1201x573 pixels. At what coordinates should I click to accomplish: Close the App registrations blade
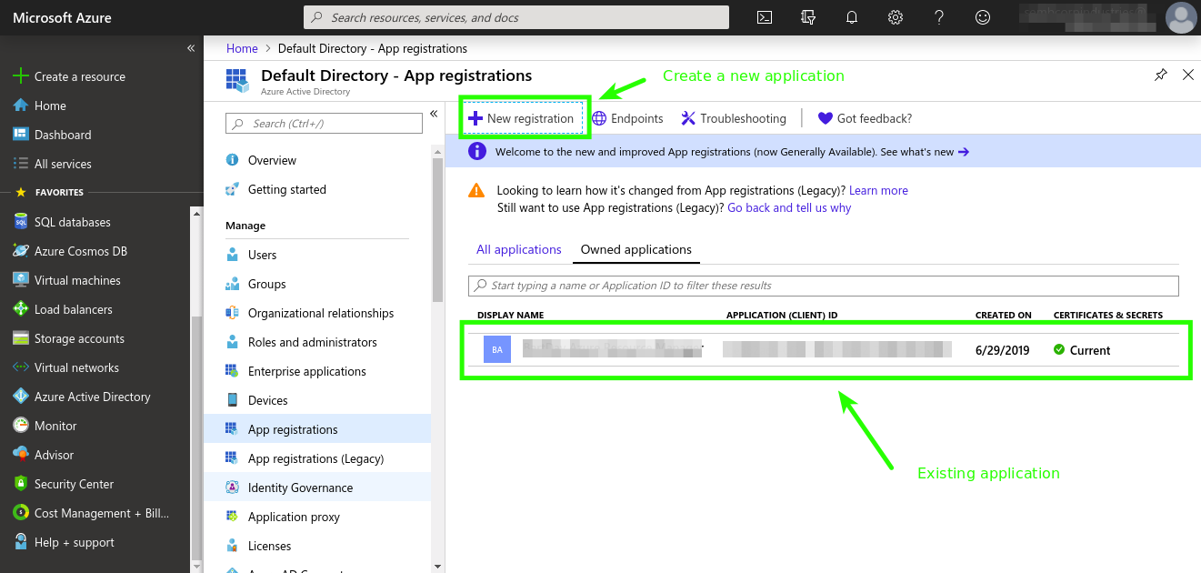click(1188, 75)
